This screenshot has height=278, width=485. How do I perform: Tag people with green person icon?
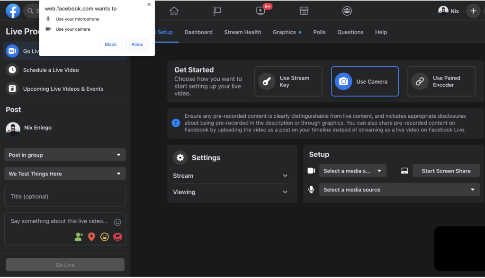coord(79,237)
